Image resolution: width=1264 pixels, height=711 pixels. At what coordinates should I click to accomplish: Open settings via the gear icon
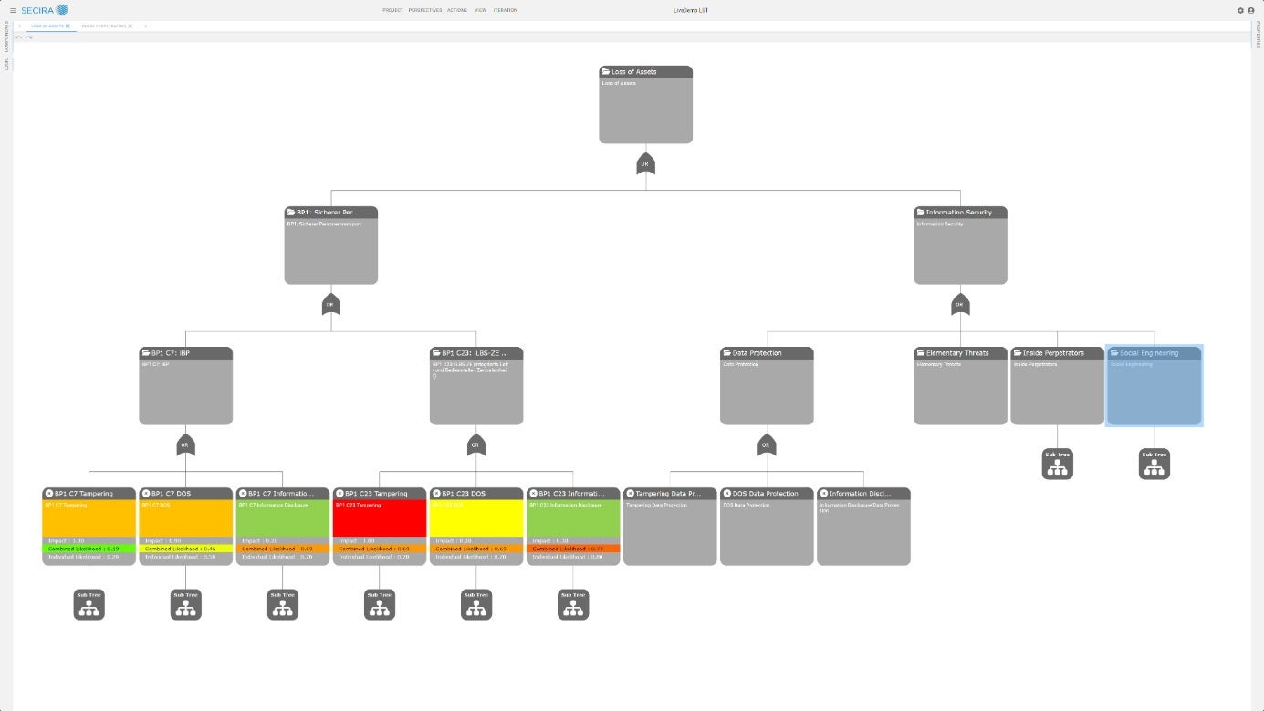click(1240, 10)
